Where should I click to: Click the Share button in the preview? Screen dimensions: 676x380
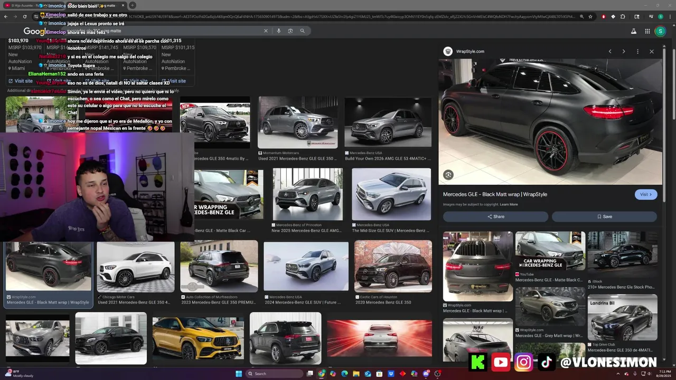(495, 216)
